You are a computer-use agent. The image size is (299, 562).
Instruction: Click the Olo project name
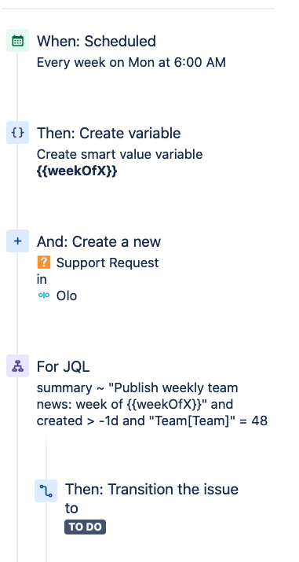(67, 296)
